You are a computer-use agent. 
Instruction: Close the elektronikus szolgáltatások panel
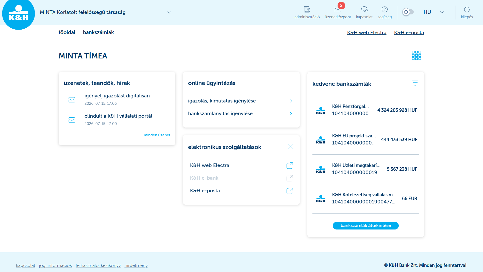[x=291, y=147]
